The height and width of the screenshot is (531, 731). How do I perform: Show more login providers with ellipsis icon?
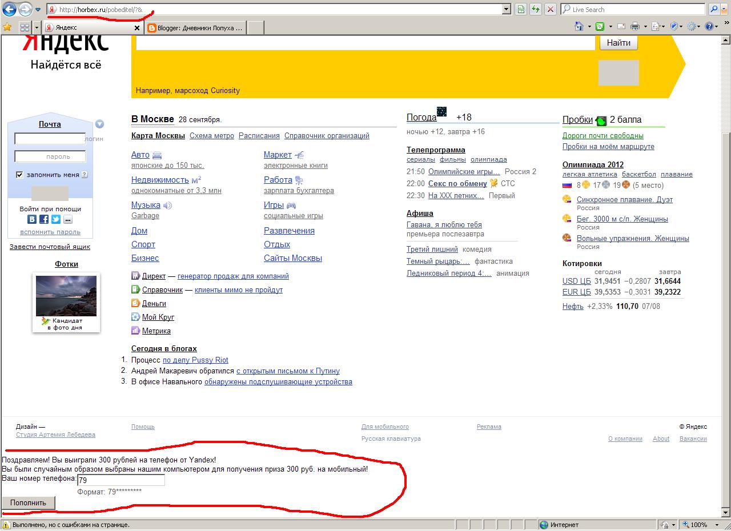coord(68,219)
